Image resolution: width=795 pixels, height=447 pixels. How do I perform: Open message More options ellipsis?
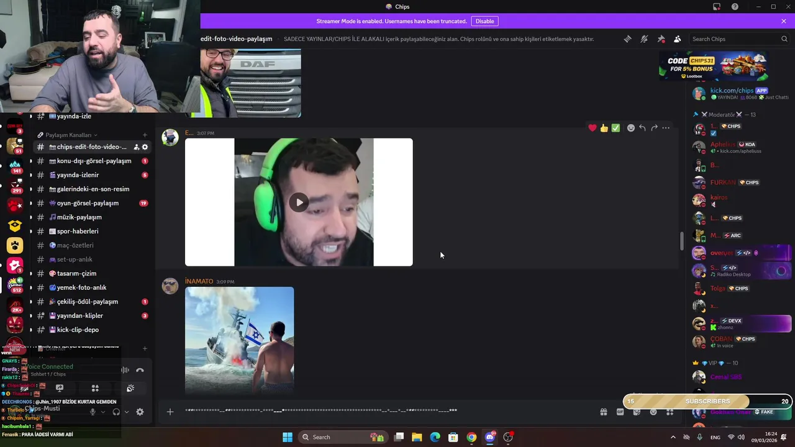pos(666,128)
